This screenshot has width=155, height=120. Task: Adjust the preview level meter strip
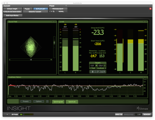29,114
